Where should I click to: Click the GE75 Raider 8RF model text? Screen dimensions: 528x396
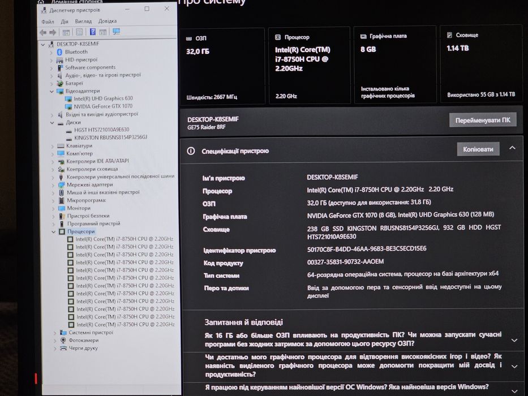(207, 127)
